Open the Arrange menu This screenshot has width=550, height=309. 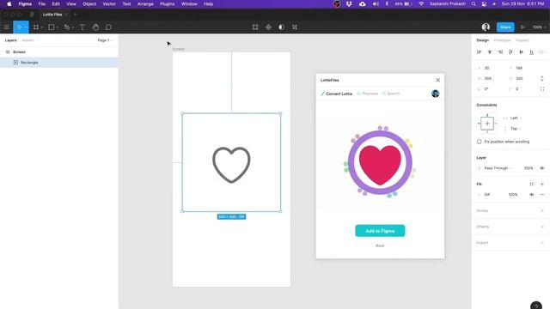(x=145, y=3)
